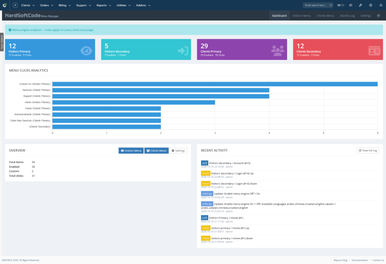This screenshot has height=264, width=386.
Task: Click the Support (Clients Primary) chart bar
Action: 161,96
